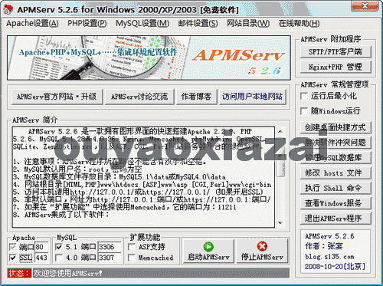Open the 网站目录(W) menu

coord(248,24)
